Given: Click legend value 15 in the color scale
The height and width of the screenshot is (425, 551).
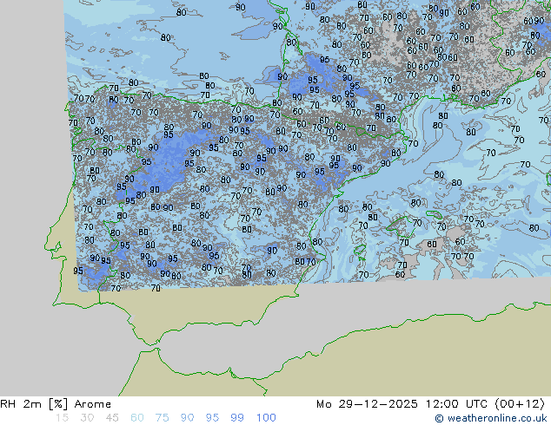Looking at the screenshot, I should (62, 418).
